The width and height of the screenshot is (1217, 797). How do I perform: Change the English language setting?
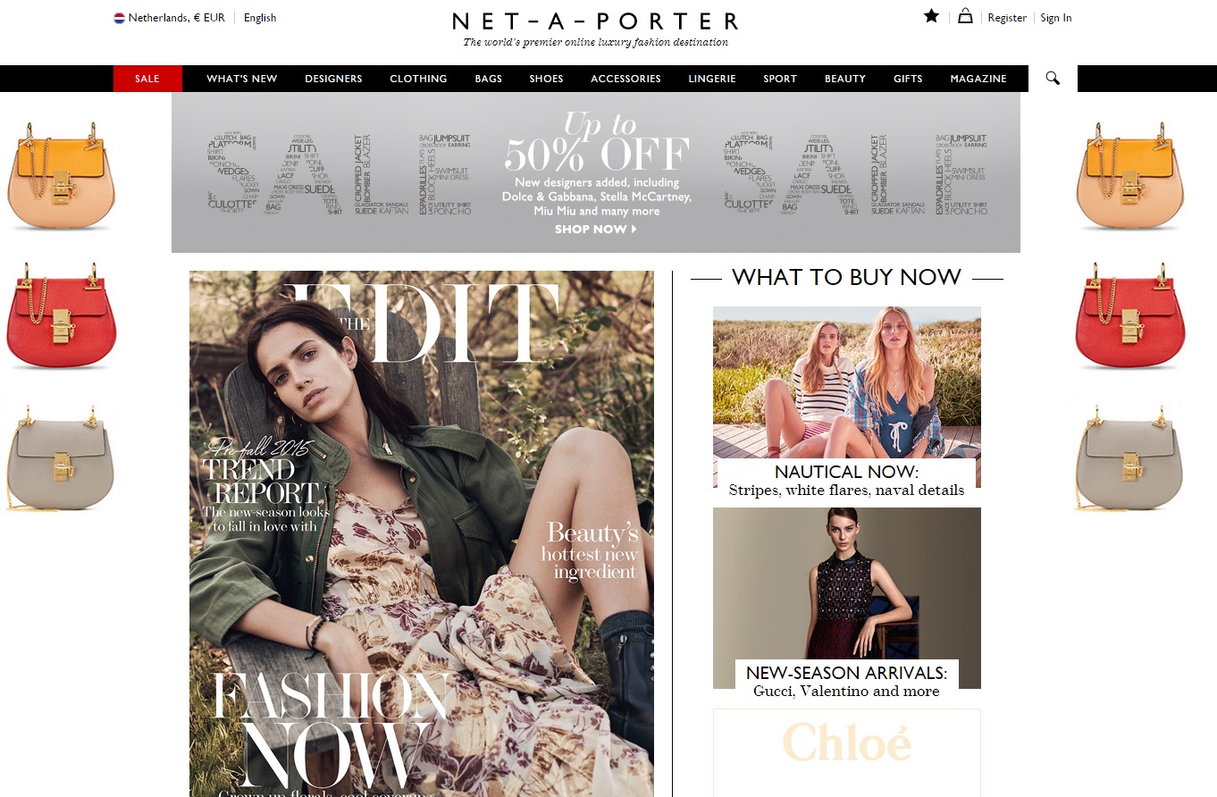(260, 18)
